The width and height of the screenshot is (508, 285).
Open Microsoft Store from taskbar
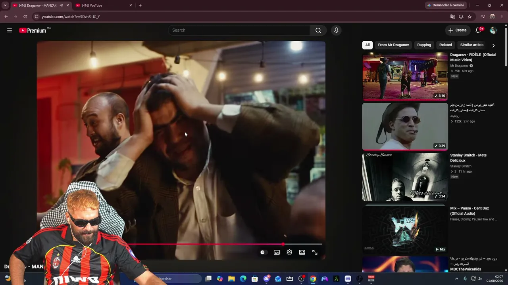(255, 279)
